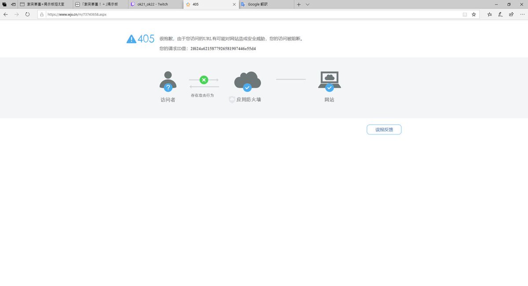The width and height of the screenshot is (528, 286).
Task: Set these tabs aside icon
Action: coord(13,4)
